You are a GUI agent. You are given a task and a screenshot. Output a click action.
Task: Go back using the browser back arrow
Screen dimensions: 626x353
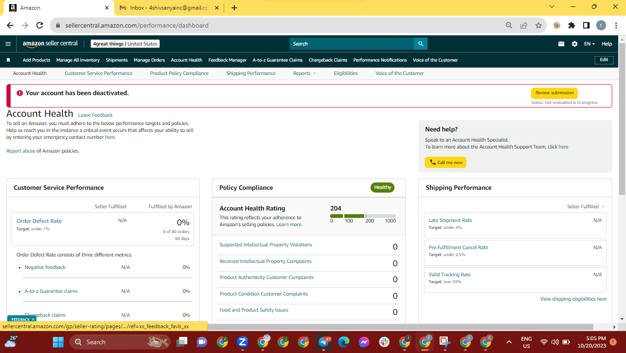(x=10, y=25)
